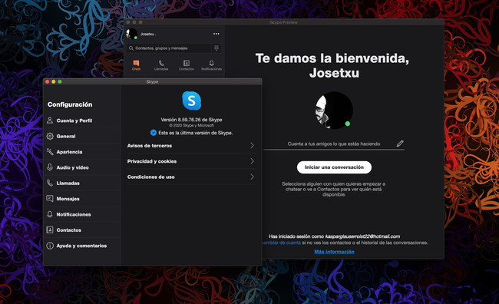Click the Josetxu name in Skype Preview header

pos(148,34)
